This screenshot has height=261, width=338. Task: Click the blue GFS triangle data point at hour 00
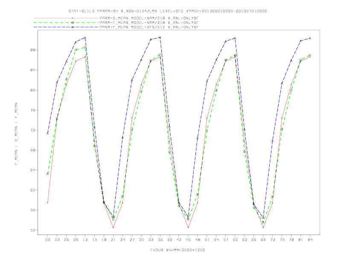point(48,133)
